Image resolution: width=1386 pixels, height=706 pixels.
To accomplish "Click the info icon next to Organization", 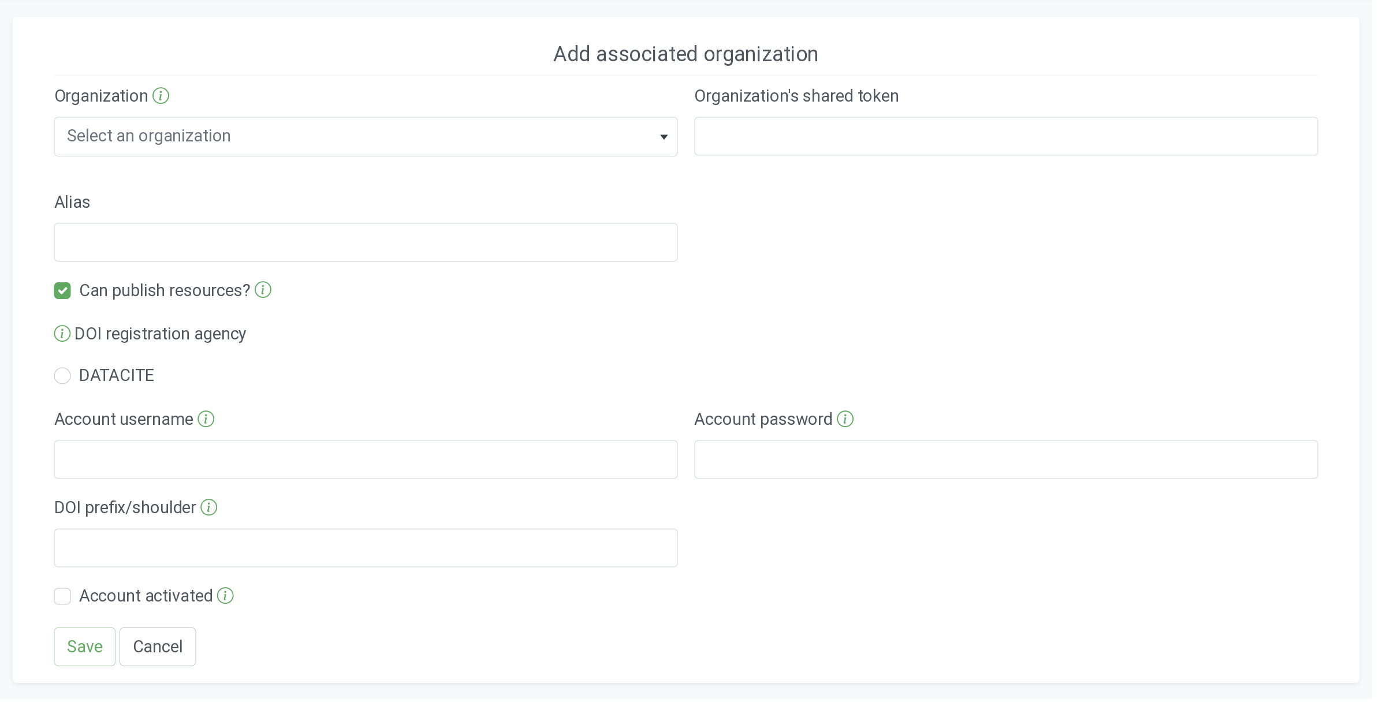I will (x=161, y=96).
